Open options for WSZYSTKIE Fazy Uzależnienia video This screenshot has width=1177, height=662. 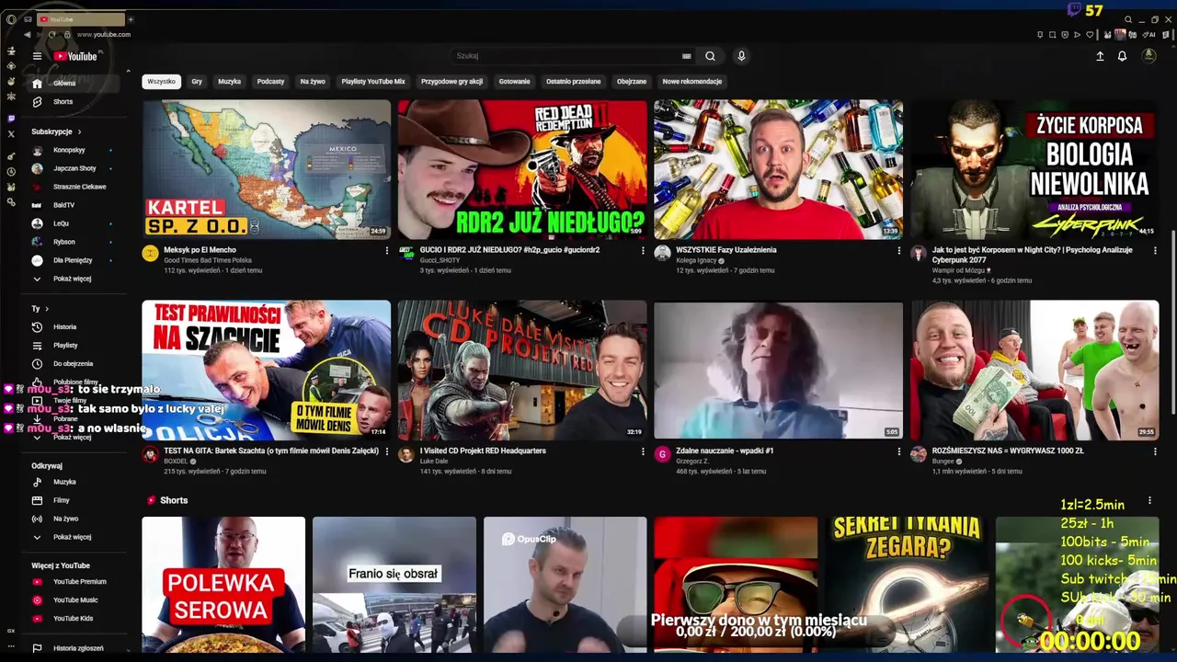[x=899, y=250]
